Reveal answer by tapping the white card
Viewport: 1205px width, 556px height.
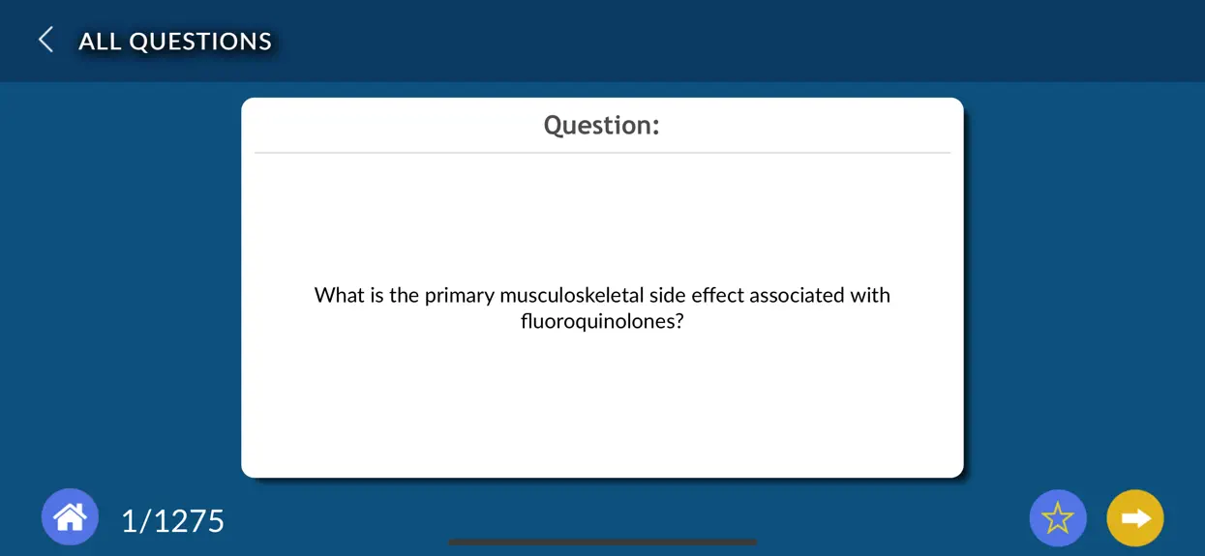click(602, 287)
